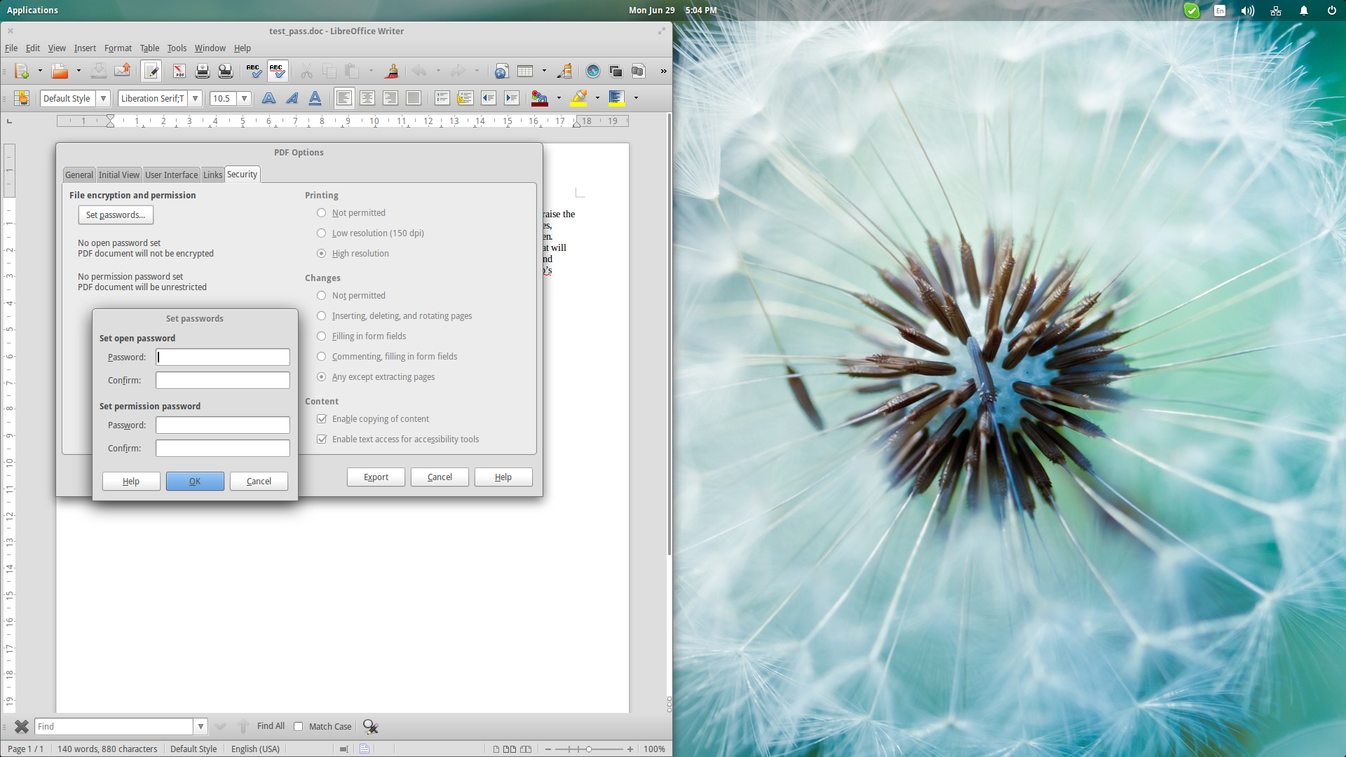Click the Set passwords... button
This screenshot has width=1346, height=757.
coord(116,215)
